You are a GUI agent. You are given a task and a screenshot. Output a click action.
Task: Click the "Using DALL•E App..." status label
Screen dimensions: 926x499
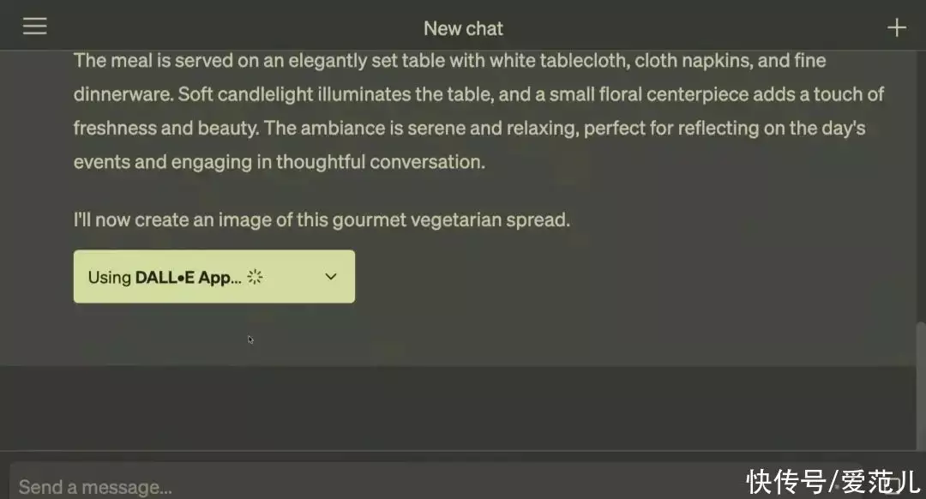(x=164, y=278)
